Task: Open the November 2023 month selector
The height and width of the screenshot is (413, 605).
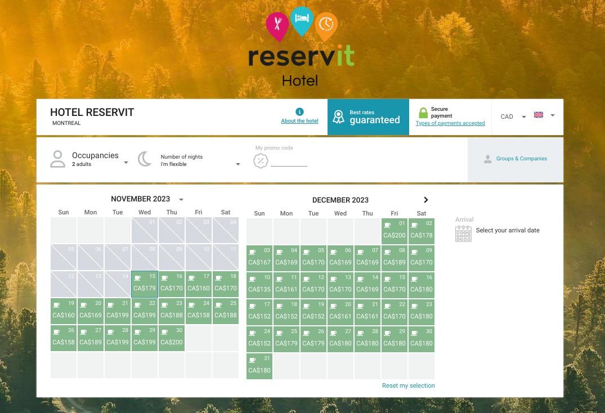Action: click(181, 199)
